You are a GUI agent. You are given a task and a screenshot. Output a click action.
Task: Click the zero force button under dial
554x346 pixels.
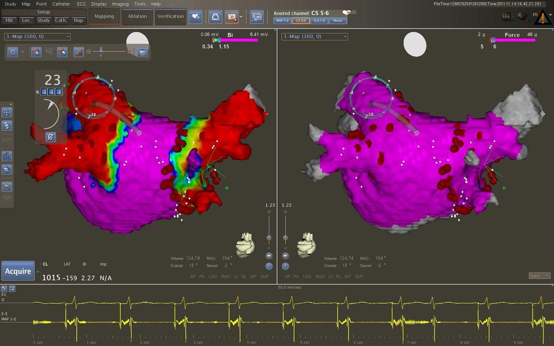[x=50, y=137]
